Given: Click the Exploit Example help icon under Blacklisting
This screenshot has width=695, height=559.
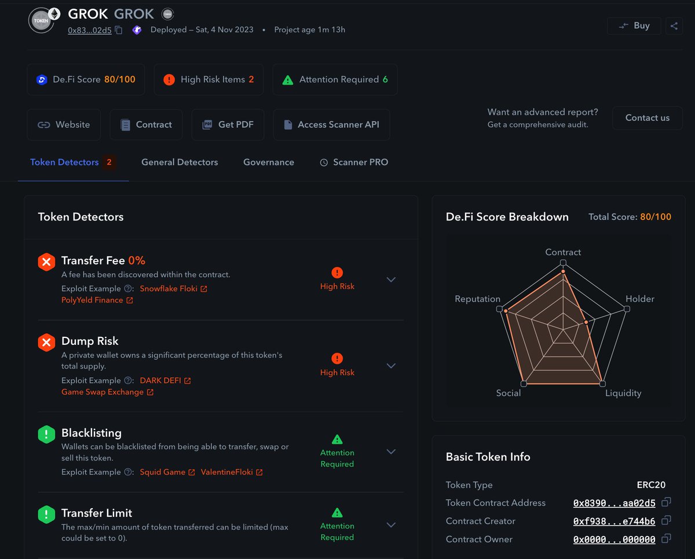Looking at the screenshot, I should click(x=127, y=472).
